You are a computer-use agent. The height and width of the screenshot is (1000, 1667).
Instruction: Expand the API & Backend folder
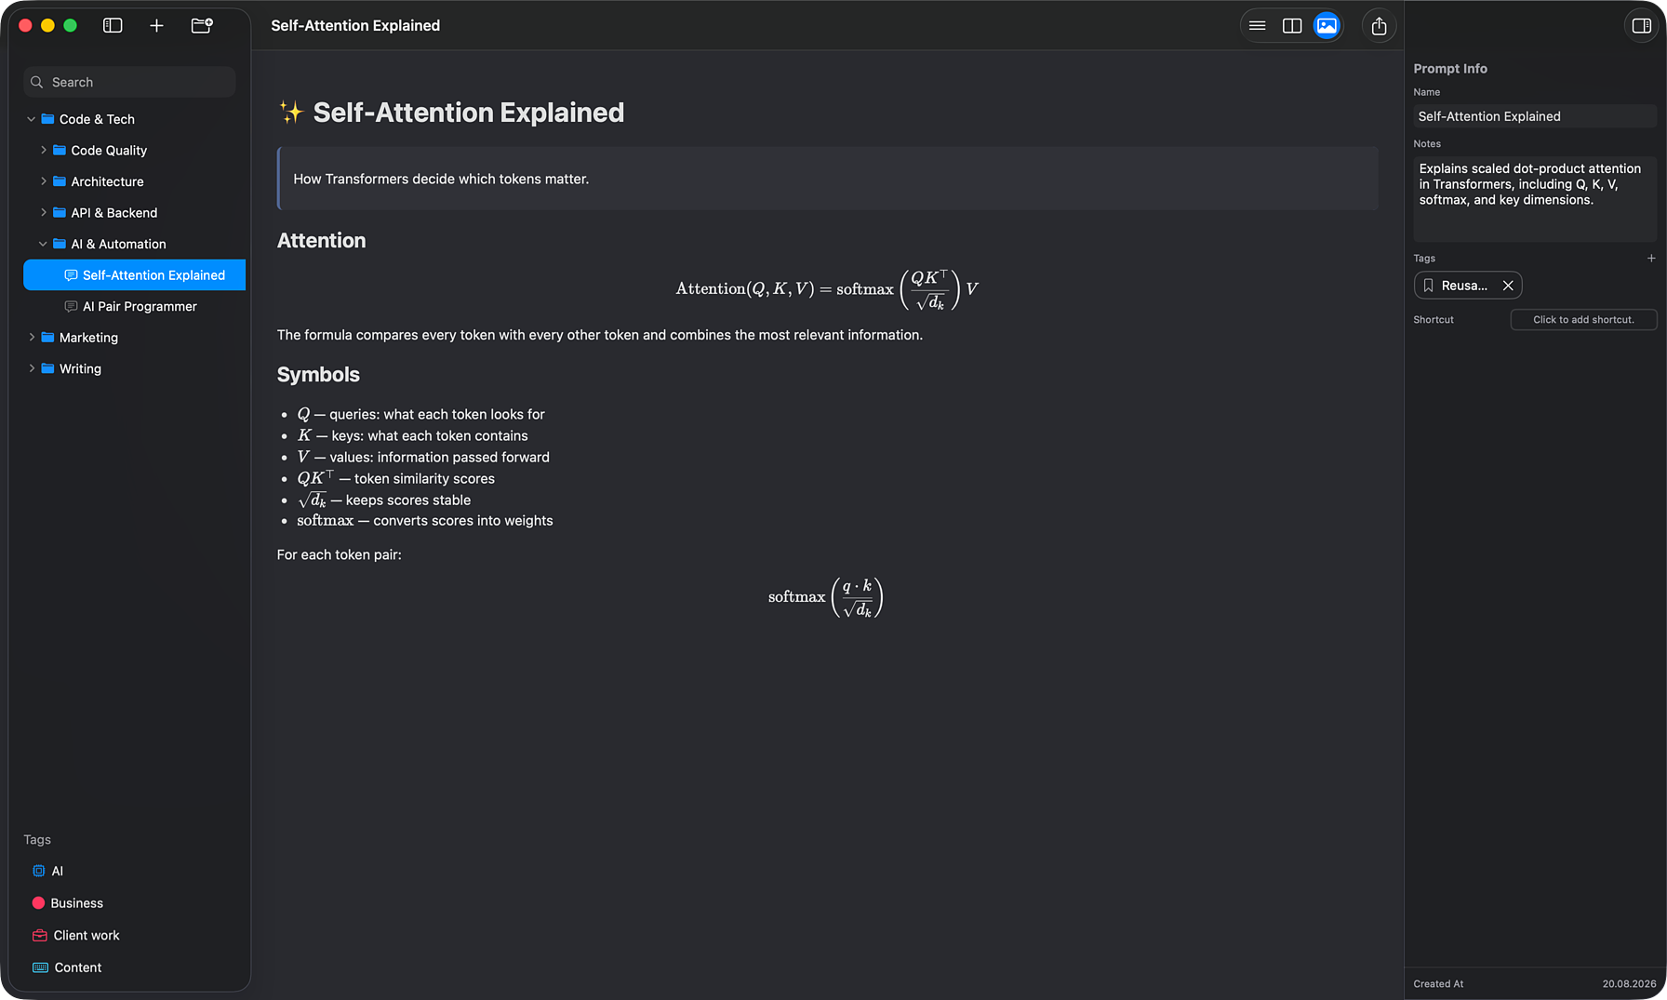(43, 212)
